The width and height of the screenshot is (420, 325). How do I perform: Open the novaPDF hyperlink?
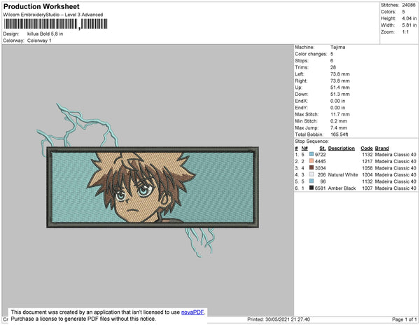point(192,312)
